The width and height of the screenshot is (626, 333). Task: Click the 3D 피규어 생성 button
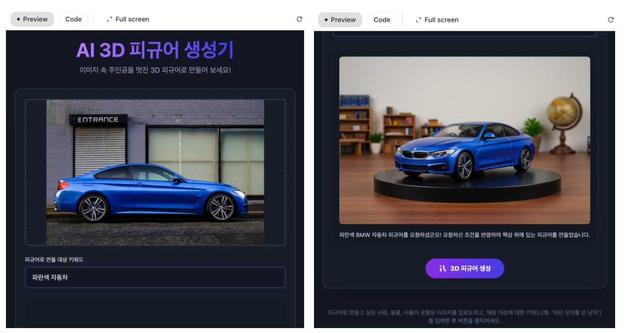(465, 268)
